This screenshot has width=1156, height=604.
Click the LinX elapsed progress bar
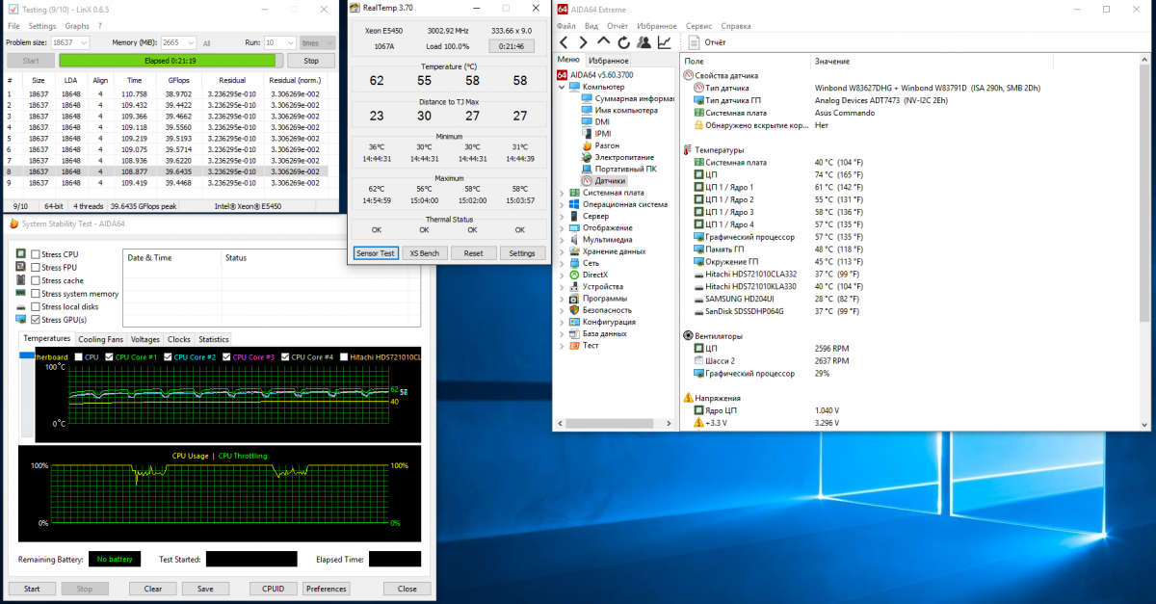pyautogui.click(x=170, y=61)
